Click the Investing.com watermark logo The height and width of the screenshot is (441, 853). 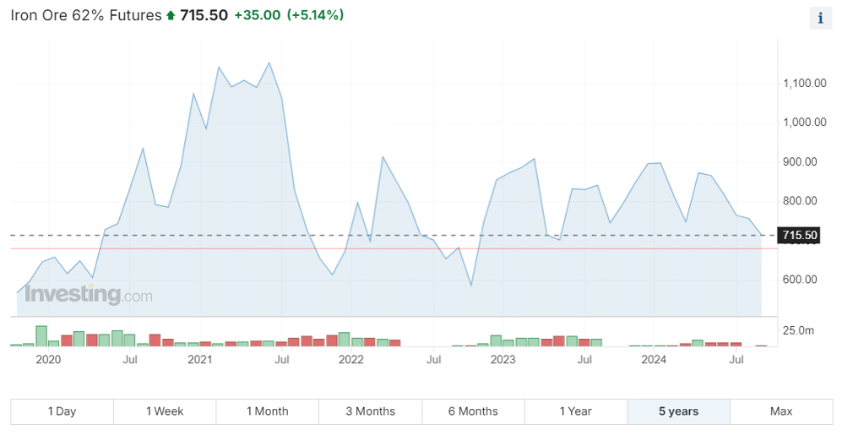(89, 295)
